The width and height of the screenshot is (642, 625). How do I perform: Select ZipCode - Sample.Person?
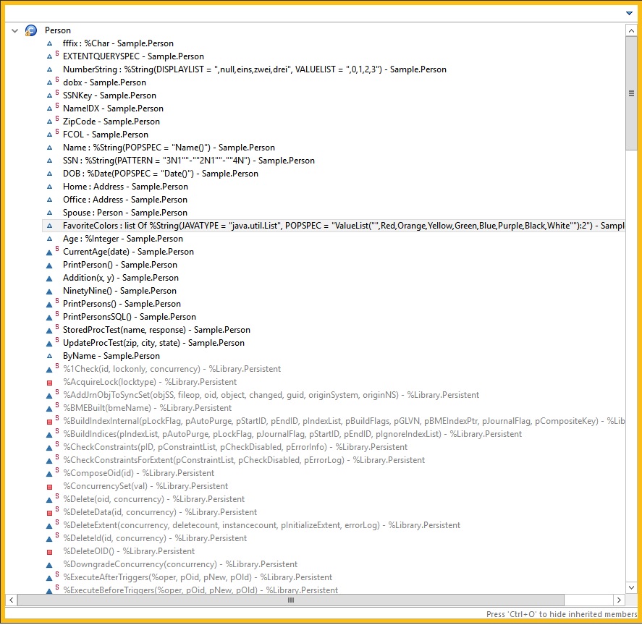pyautogui.click(x=111, y=122)
